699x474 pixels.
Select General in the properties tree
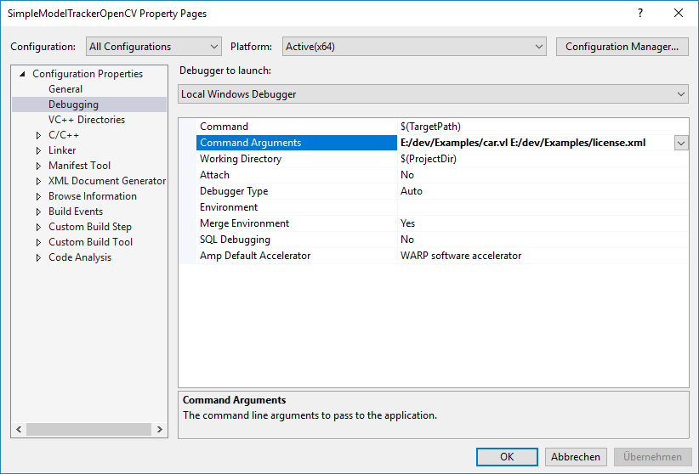65,89
